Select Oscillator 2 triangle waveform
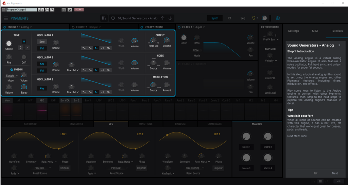Viewport: 348px width, 185px height. click(90, 70)
